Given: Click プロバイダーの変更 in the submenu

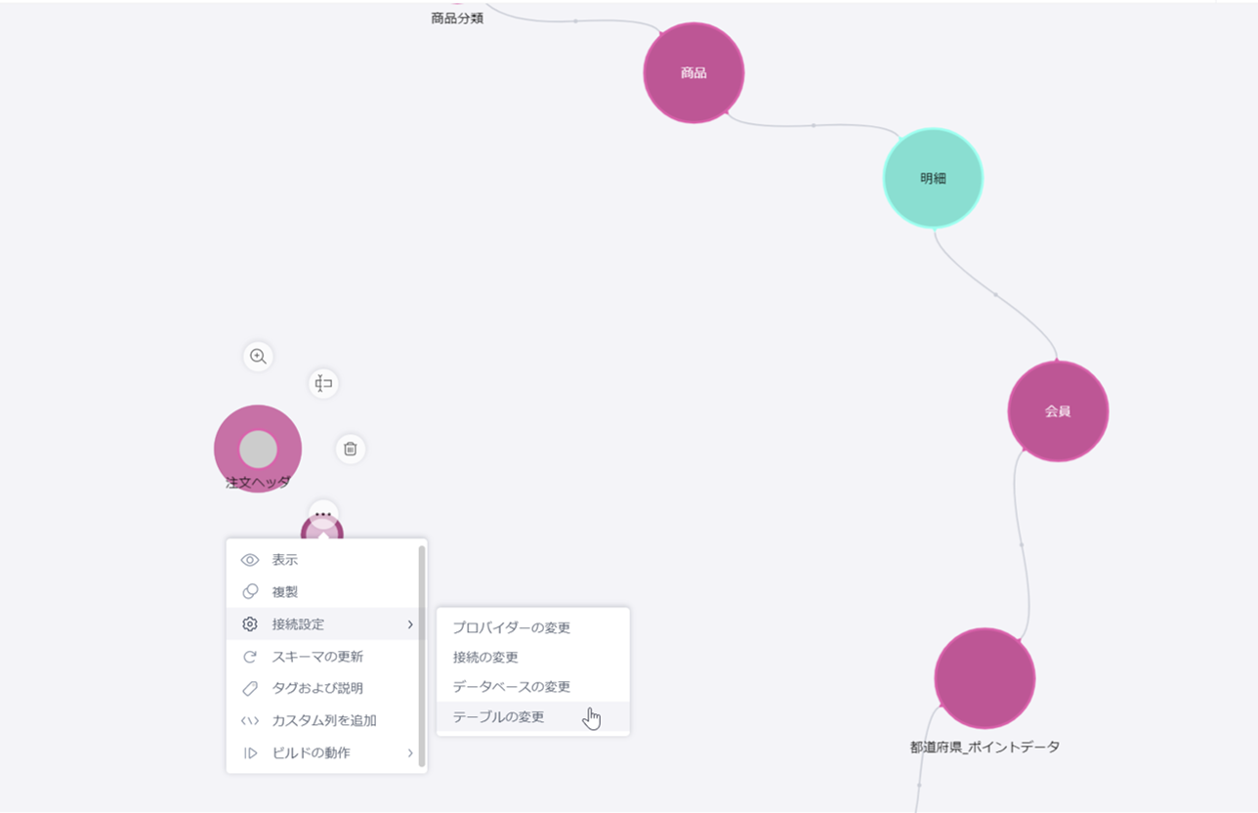Looking at the screenshot, I should pyautogui.click(x=511, y=627).
